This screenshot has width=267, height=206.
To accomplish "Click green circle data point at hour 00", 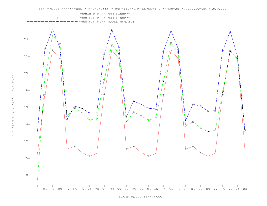I will coord(38,180).
